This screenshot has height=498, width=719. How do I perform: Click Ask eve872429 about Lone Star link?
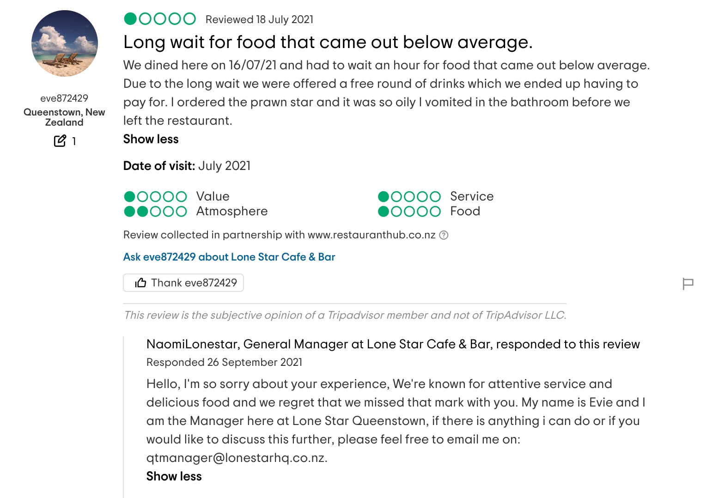click(x=229, y=257)
